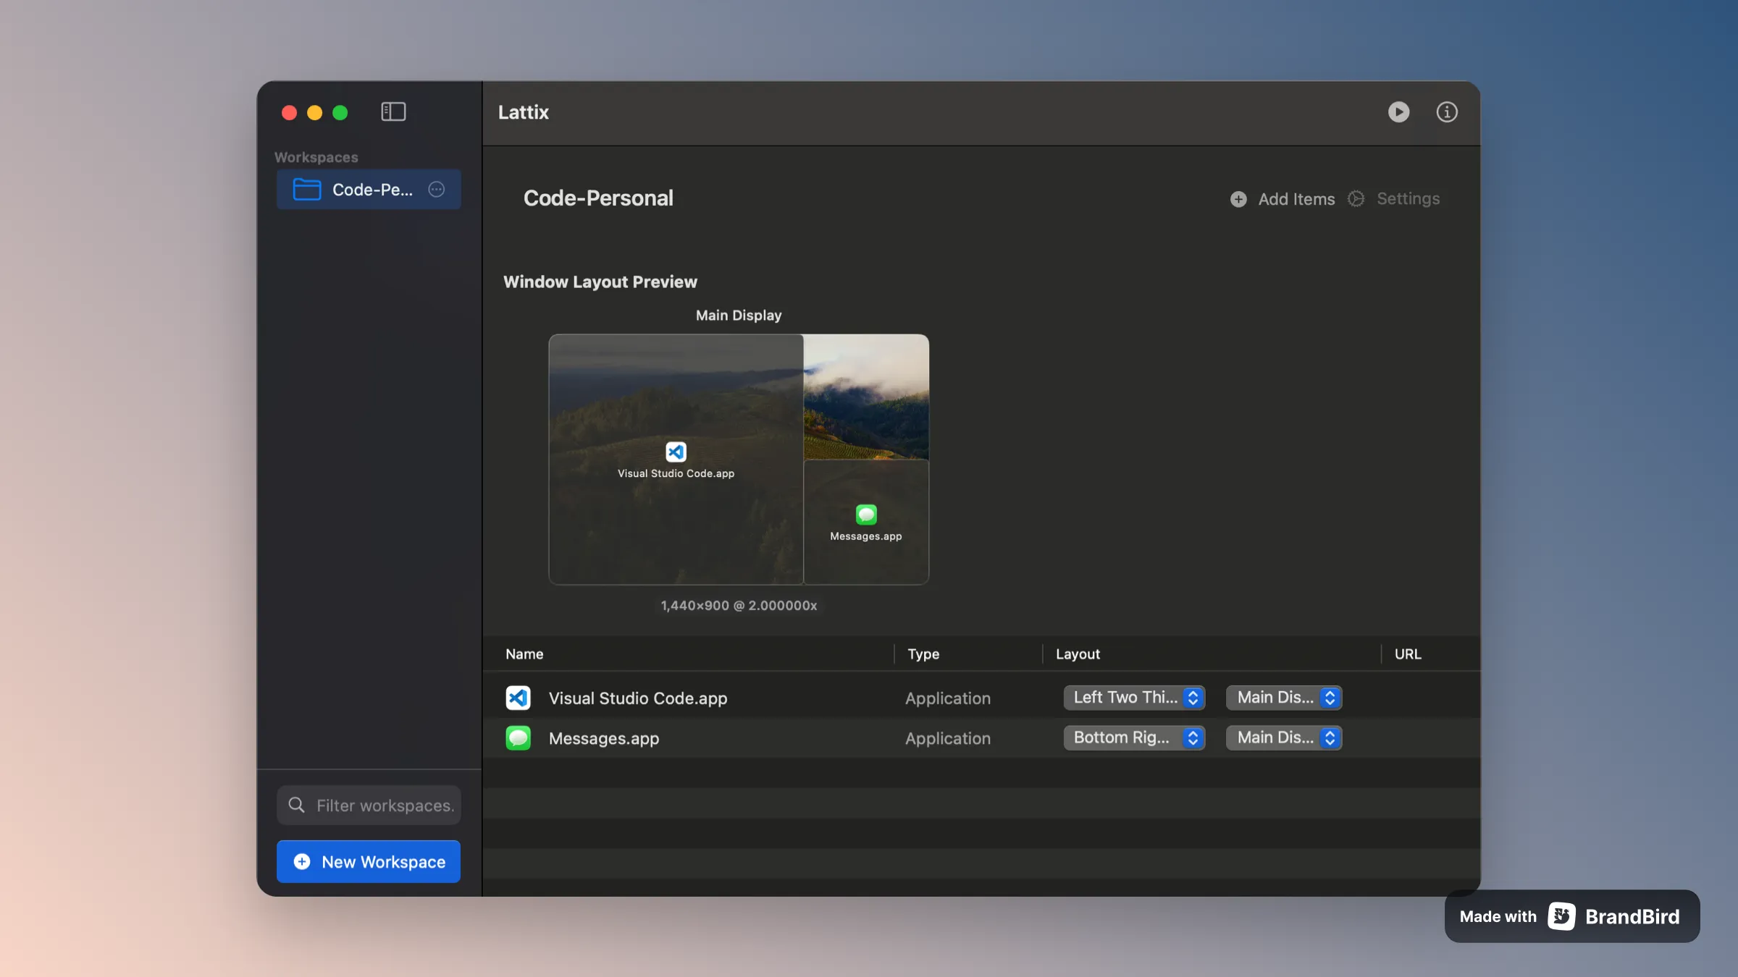Open options via the ellipsis beside Code-Personal
This screenshot has height=977, width=1738.
tap(436, 190)
